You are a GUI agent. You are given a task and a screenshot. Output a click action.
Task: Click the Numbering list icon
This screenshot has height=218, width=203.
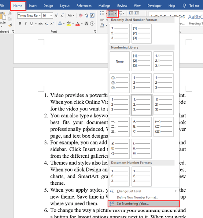coord(111,14)
